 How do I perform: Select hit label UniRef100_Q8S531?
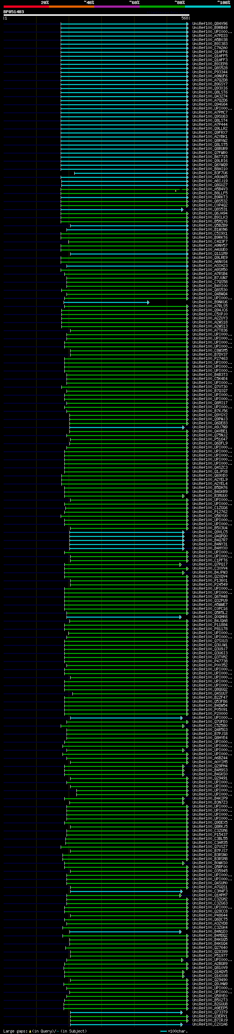click(x=210, y=209)
